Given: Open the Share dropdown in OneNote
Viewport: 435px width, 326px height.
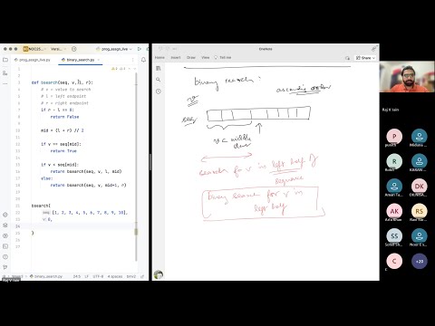Looking at the screenshot, I should tap(365, 58).
